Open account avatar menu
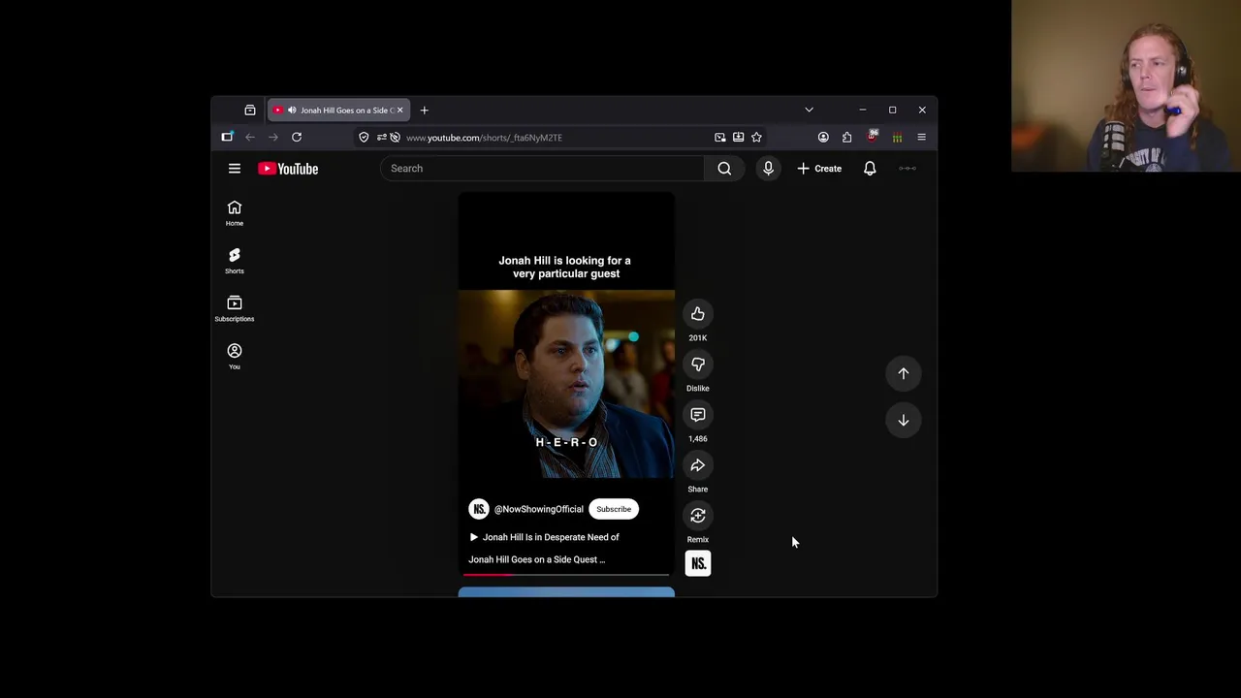 point(907,169)
